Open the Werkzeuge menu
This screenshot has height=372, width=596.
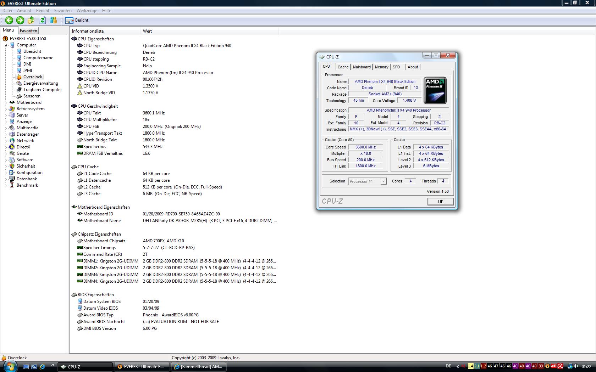pyautogui.click(x=87, y=11)
